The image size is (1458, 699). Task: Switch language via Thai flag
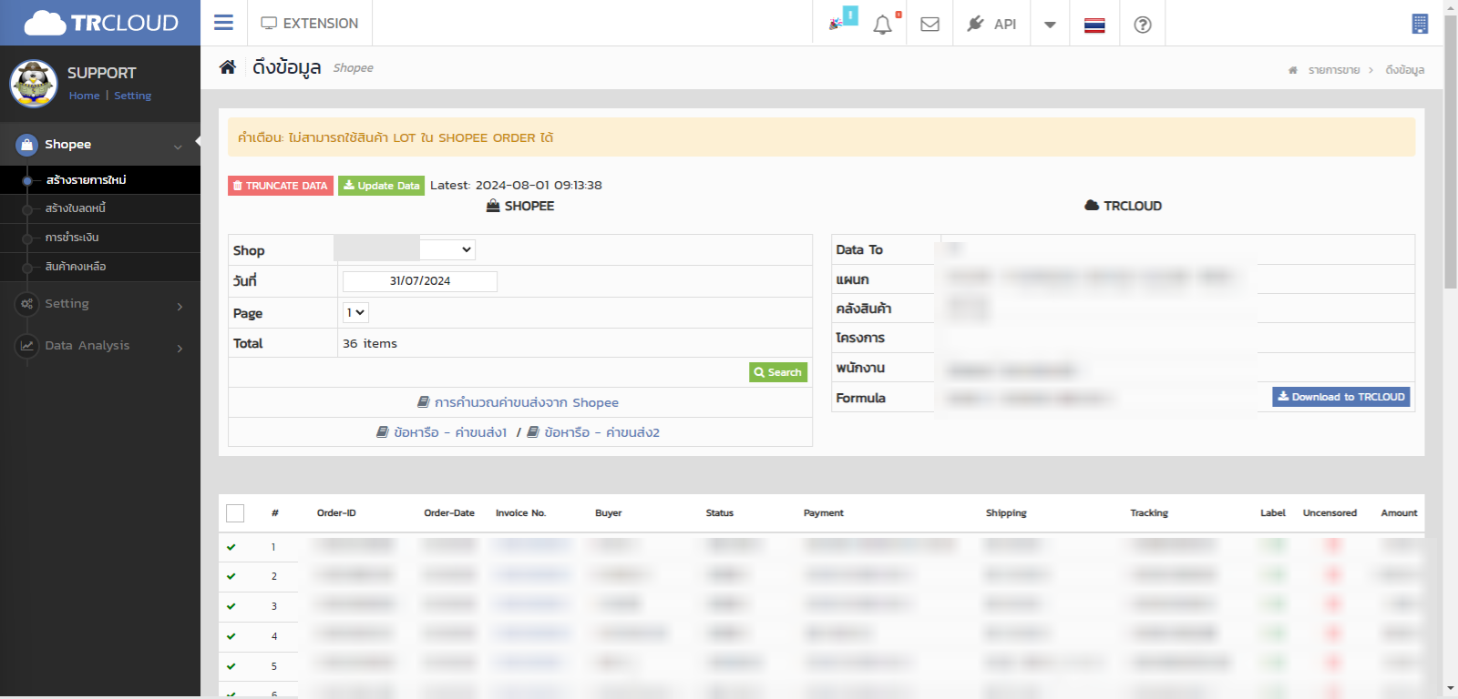pyautogui.click(x=1094, y=25)
